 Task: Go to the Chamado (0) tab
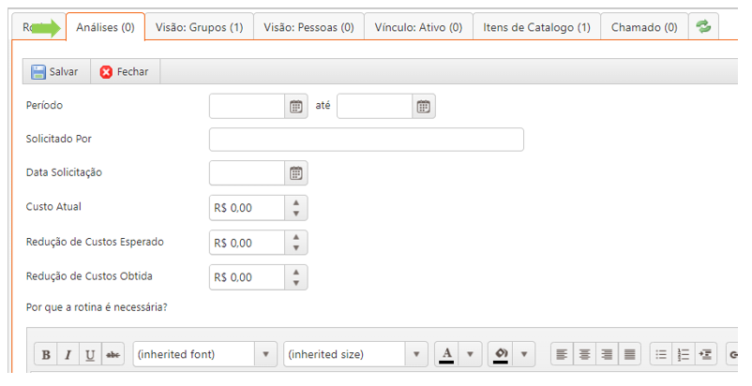644,27
